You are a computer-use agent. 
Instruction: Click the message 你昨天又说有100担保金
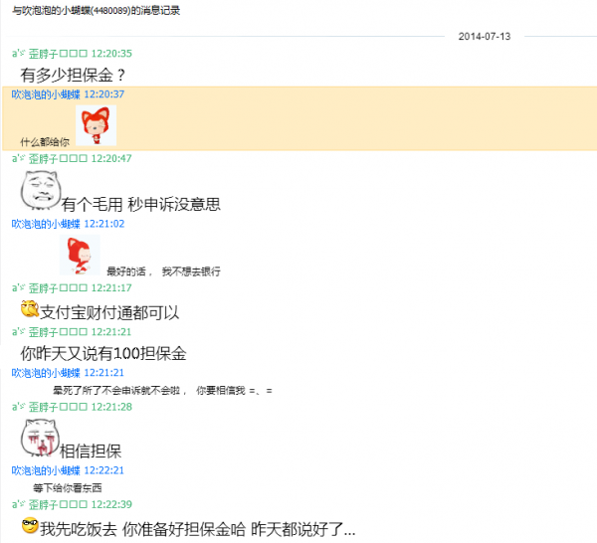tap(103, 353)
